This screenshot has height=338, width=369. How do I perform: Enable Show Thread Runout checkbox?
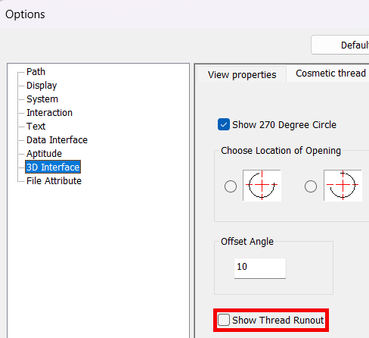tap(224, 320)
